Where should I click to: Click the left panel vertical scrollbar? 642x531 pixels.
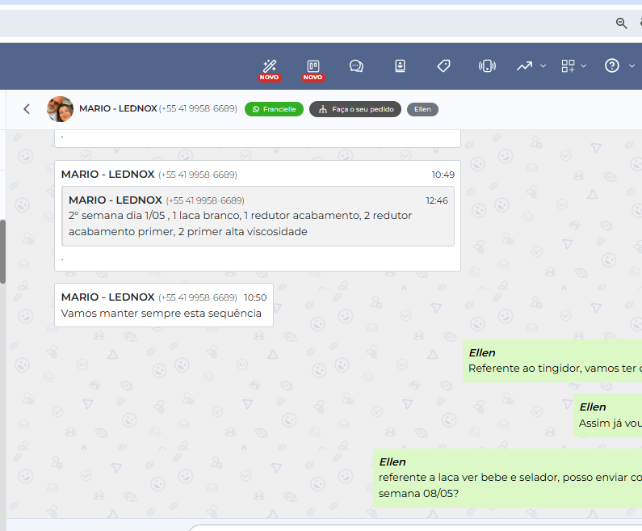(3, 251)
